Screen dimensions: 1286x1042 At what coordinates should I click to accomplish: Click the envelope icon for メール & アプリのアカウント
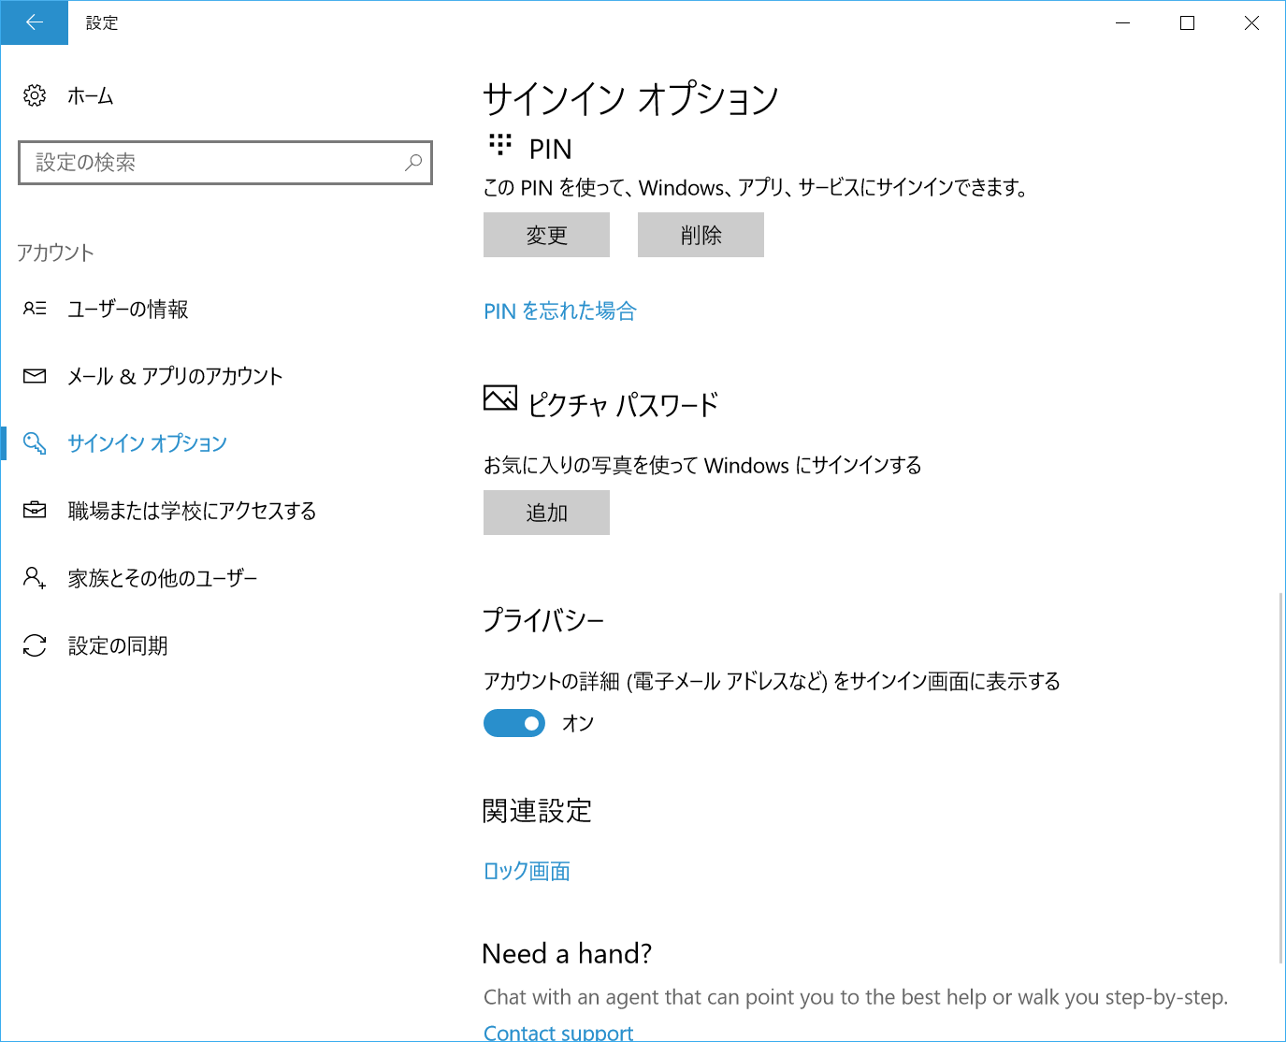pos(35,376)
